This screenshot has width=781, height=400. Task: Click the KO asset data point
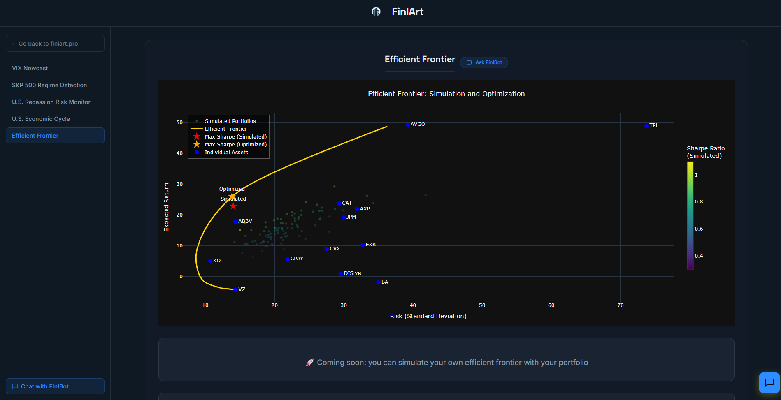pyautogui.click(x=210, y=261)
